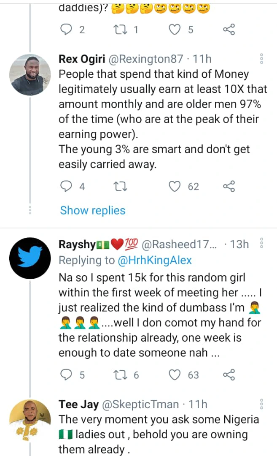Like Rayshy's 15k tweet
Viewport: 277px width, 456px height.
tap(175, 375)
